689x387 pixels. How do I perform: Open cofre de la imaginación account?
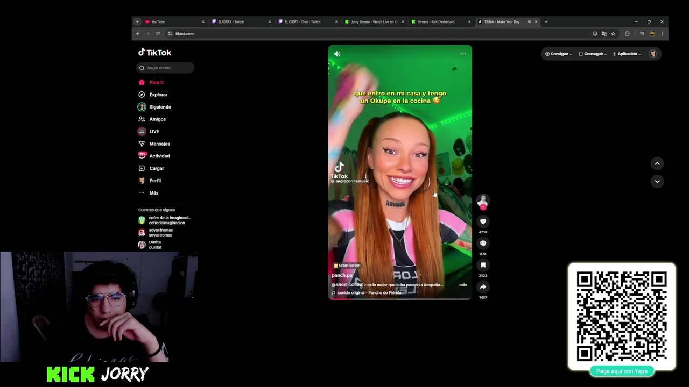165,220
